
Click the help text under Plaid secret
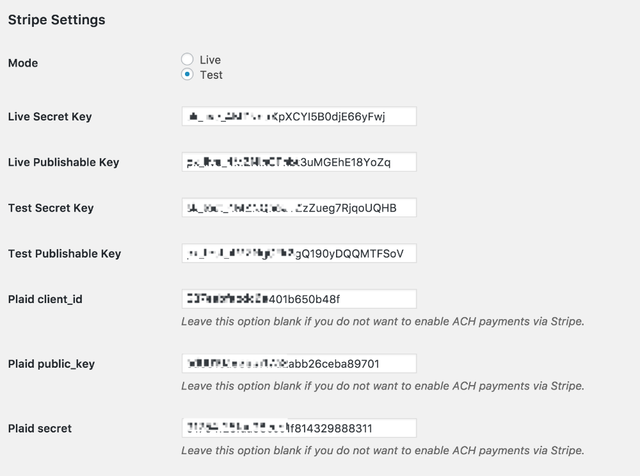coord(383,450)
